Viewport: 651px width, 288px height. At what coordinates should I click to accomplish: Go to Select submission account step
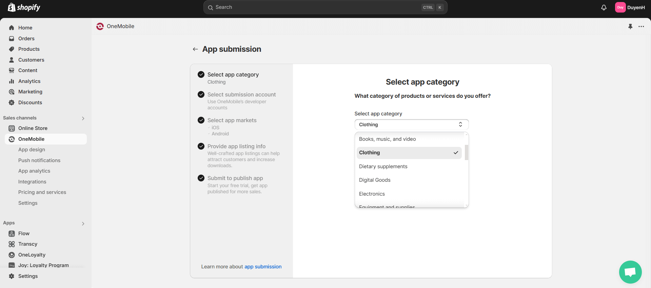coord(242,94)
